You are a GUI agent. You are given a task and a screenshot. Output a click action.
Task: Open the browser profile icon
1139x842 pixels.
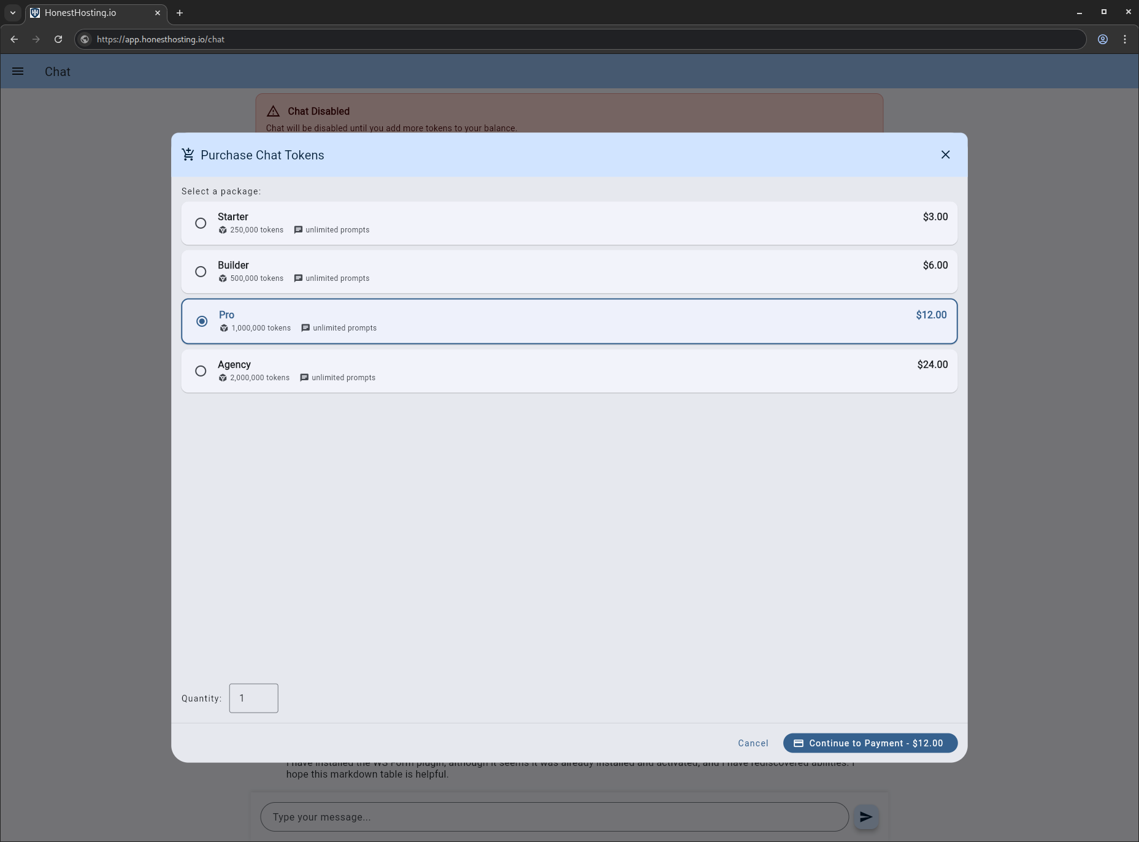point(1102,39)
